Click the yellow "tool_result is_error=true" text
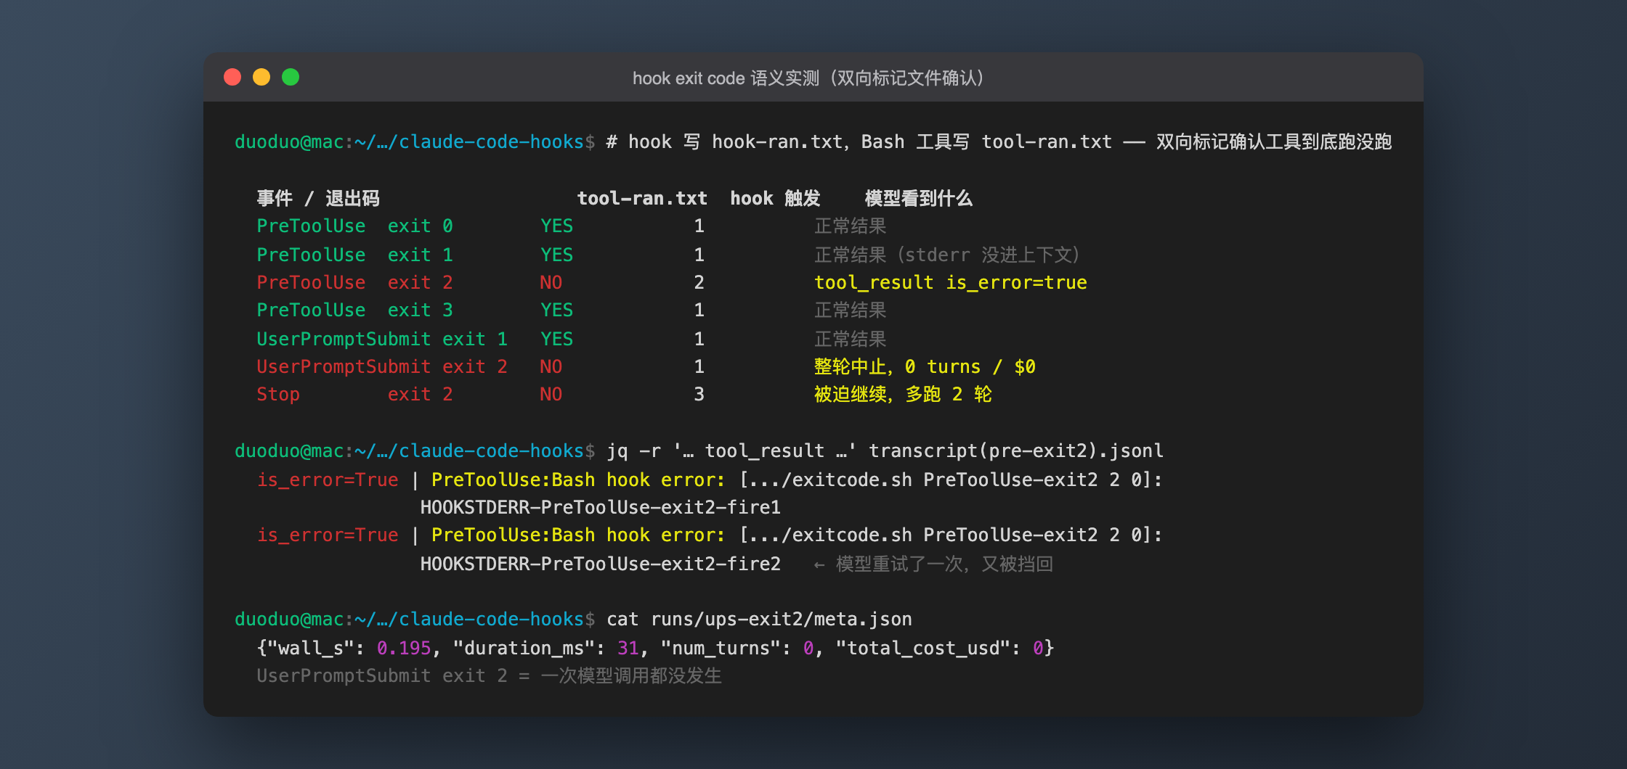1627x769 pixels. coord(950,282)
